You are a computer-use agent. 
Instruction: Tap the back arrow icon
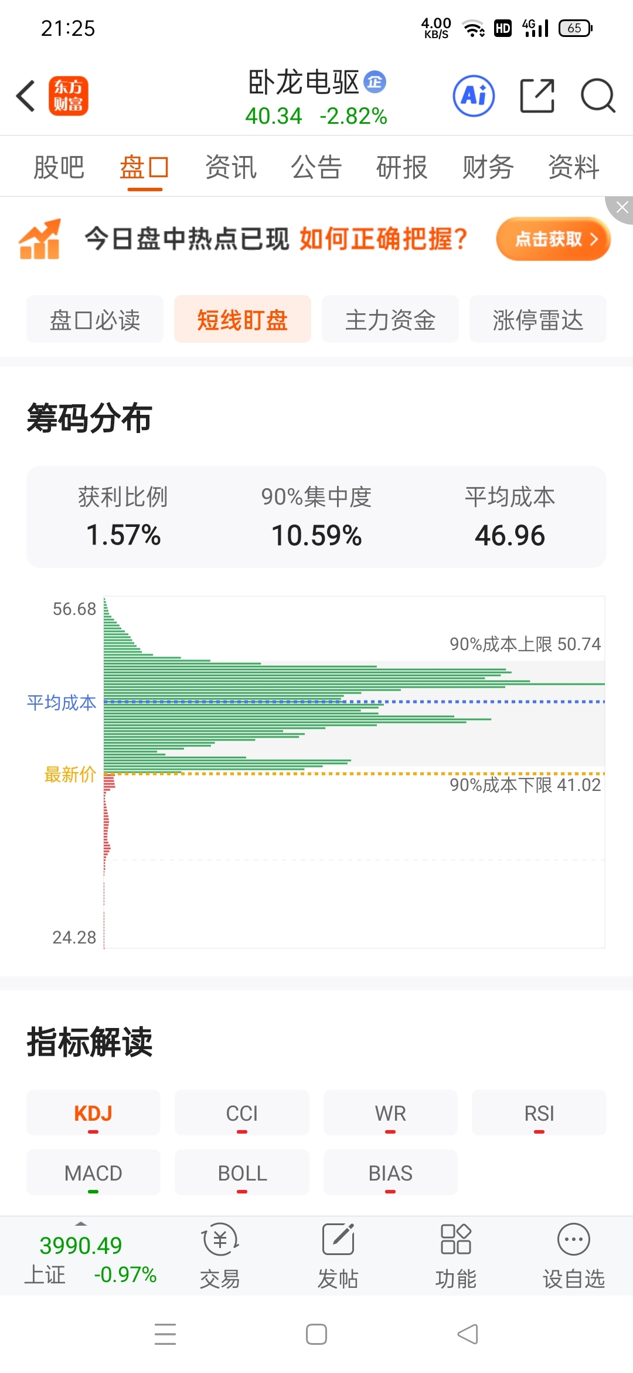point(26,96)
